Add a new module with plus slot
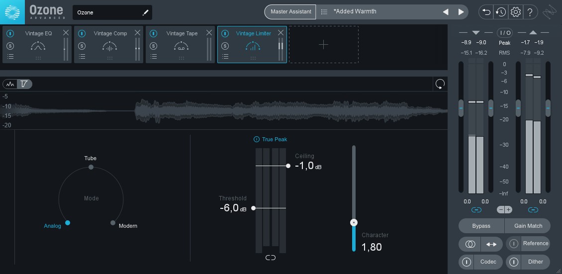This screenshot has width=562, height=274. 324,44
